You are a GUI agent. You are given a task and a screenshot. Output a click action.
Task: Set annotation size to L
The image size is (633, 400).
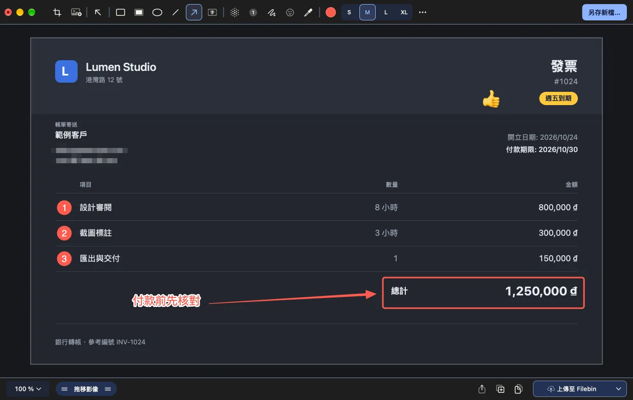click(386, 12)
